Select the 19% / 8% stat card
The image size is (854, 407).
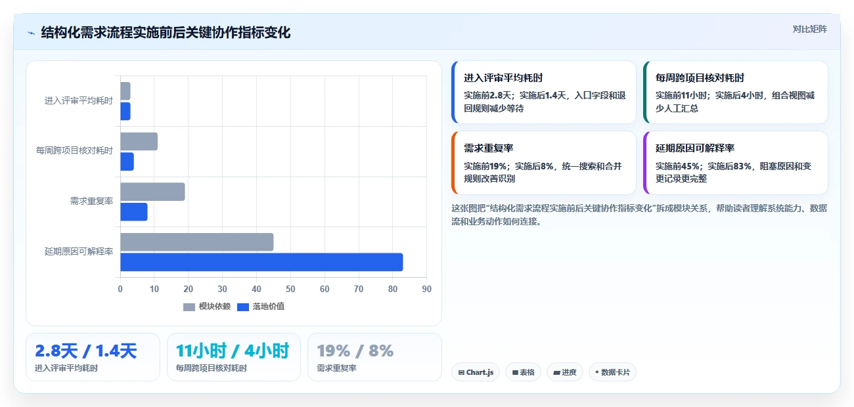(x=374, y=357)
